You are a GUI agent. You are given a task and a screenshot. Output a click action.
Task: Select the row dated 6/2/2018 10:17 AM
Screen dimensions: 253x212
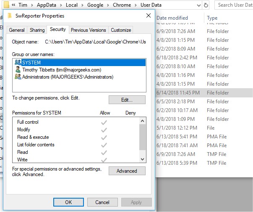click(x=204, y=110)
